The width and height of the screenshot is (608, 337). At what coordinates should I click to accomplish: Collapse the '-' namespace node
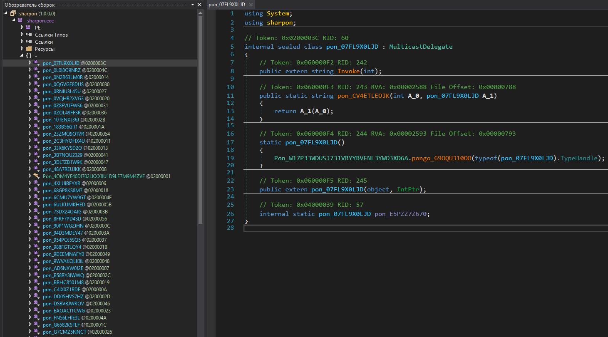click(22, 56)
